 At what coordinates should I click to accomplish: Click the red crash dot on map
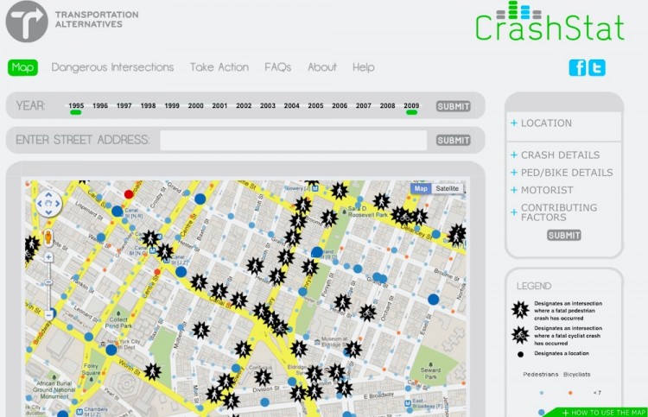point(129,194)
